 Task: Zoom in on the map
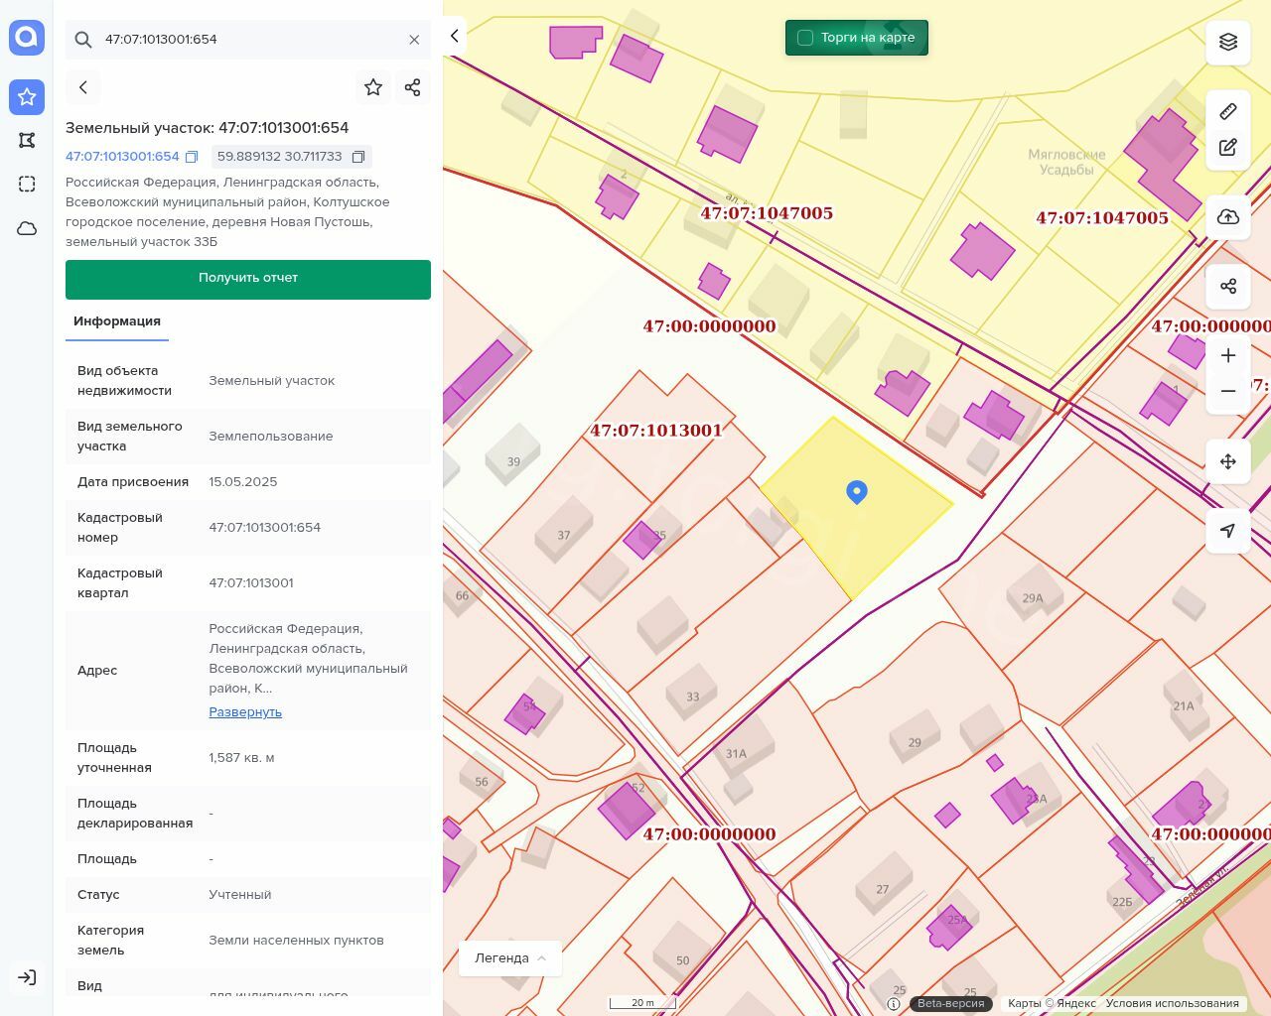(x=1228, y=355)
